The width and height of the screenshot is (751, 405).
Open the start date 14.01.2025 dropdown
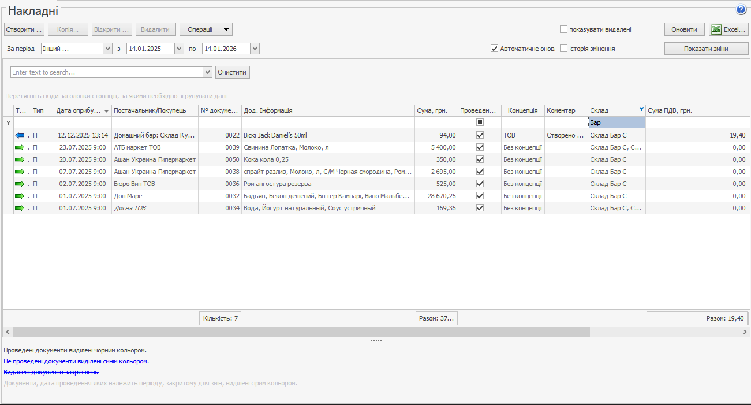[x=179, y=49]
